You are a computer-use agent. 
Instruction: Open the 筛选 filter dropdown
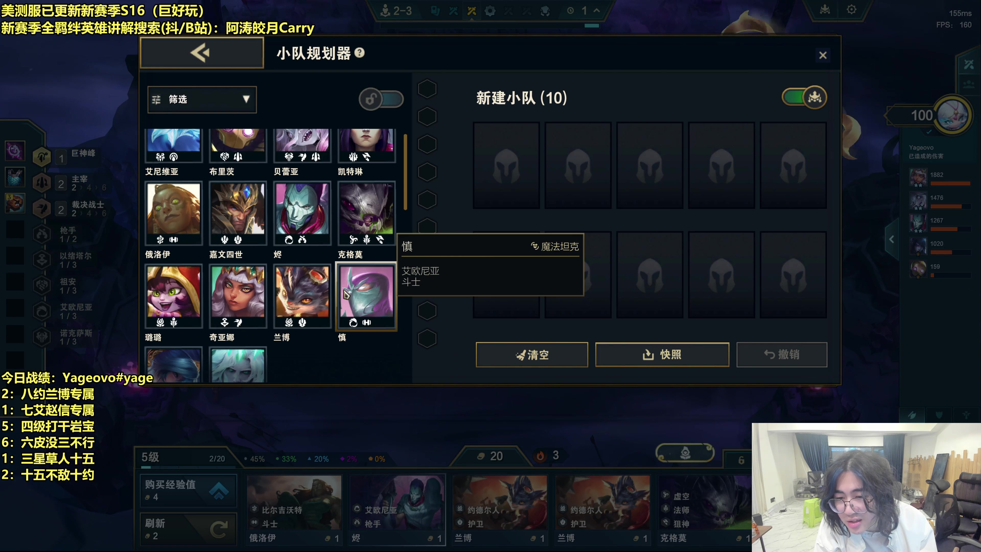202,99
